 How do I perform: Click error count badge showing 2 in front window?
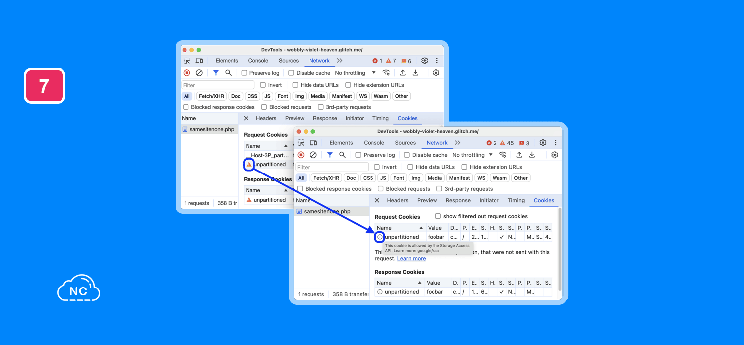coord(491,143)
